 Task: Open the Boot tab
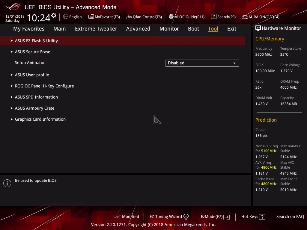[193, 29]
